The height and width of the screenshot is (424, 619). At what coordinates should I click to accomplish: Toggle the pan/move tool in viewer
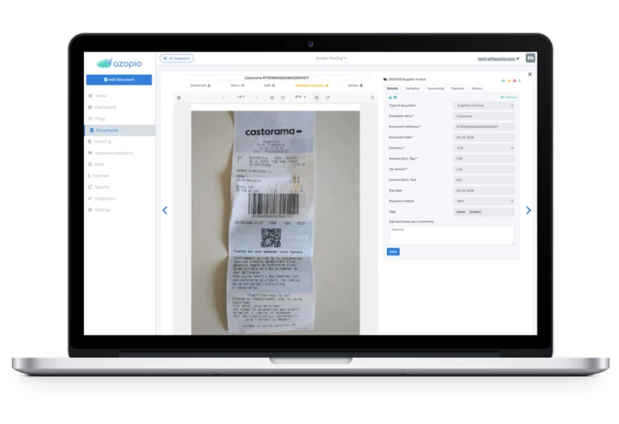click(x=317, y=98)
